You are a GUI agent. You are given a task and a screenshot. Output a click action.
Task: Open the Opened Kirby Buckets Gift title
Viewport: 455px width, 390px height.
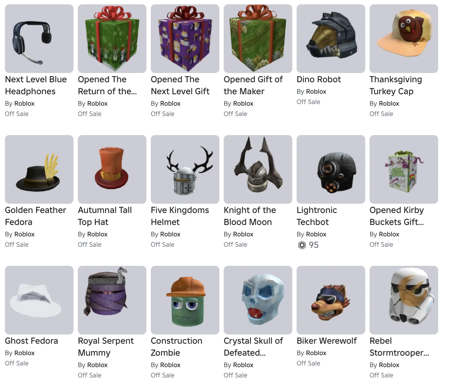397,216
